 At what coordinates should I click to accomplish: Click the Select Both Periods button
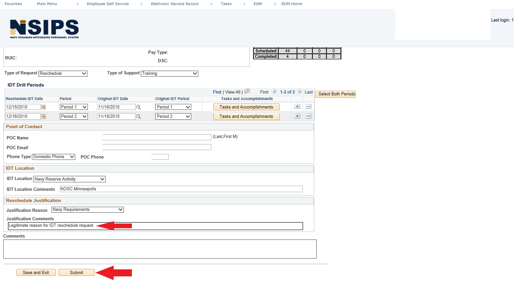(x=336, y=94)
